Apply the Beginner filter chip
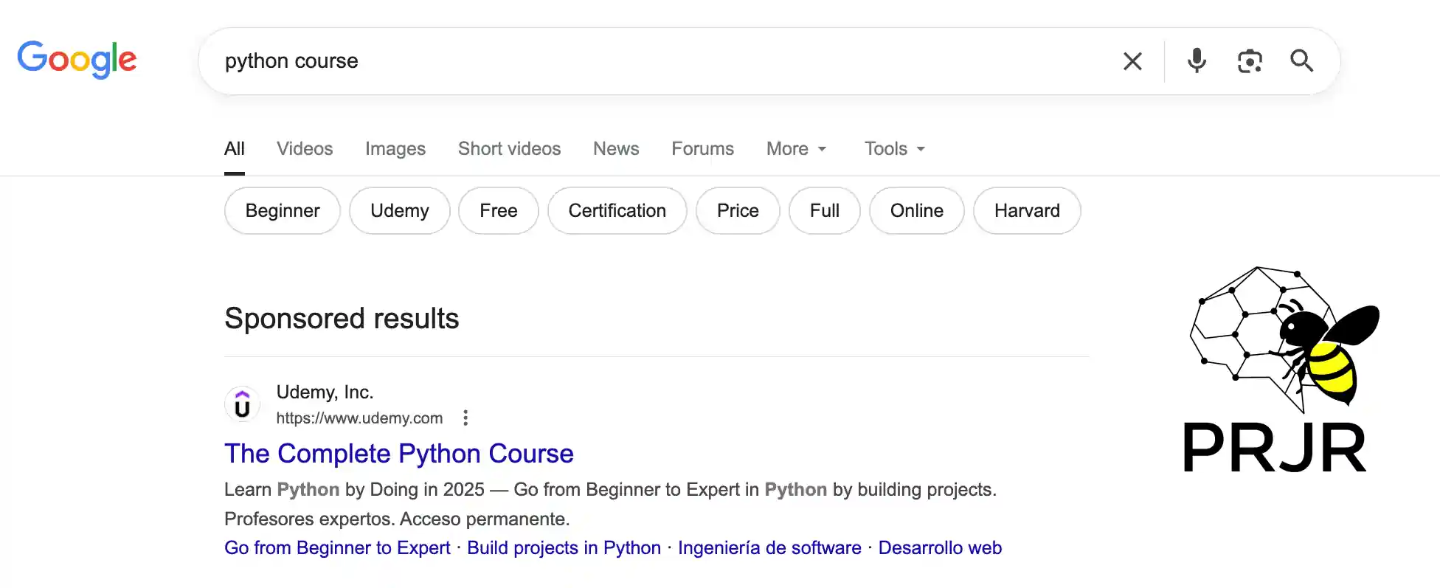 [x=283, y=211]
